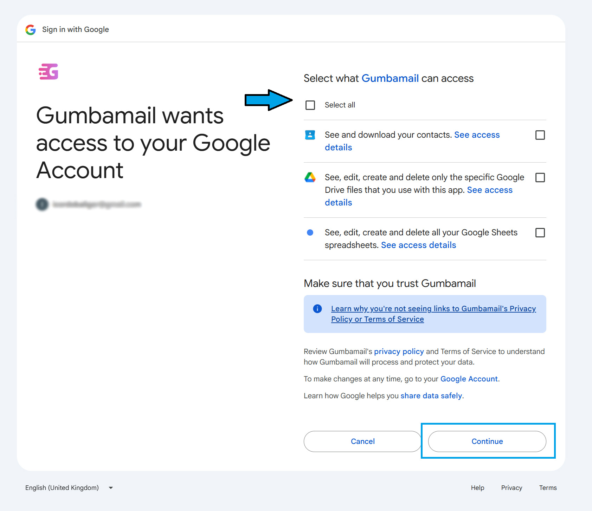Click the blurred account avatar

pos(42,204)
